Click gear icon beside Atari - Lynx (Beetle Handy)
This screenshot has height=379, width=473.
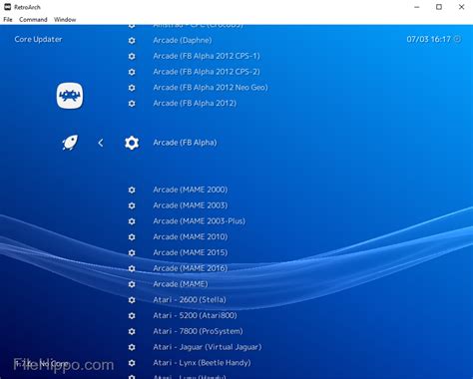(x=132, y=363)
